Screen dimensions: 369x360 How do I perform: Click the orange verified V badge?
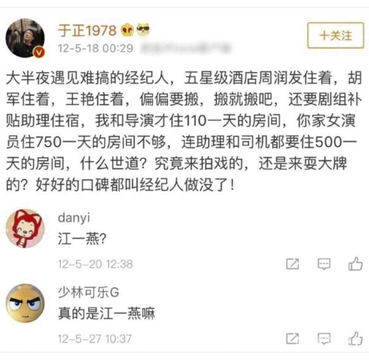point(39,52)
